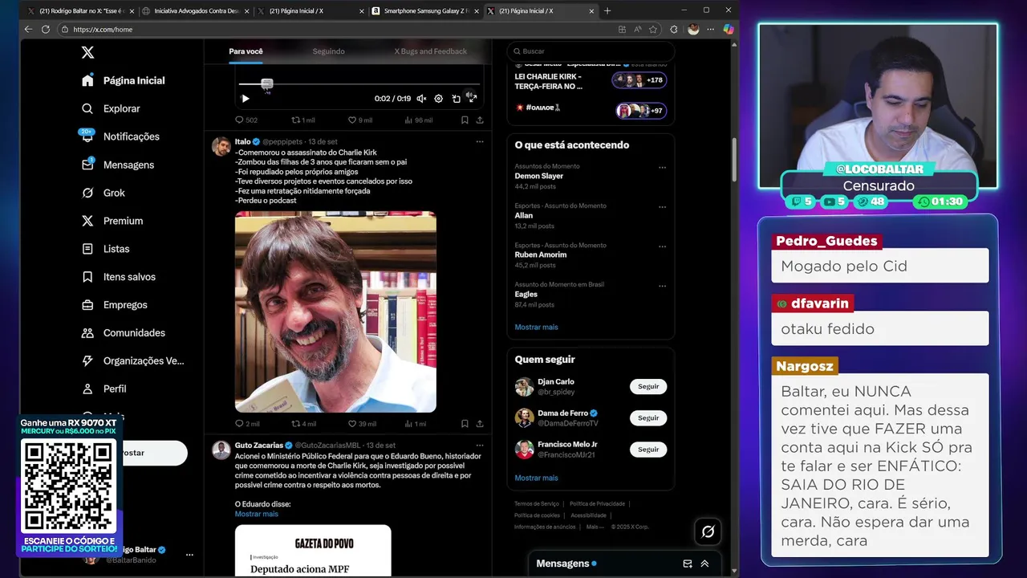Follow Francisco Melo Jr with Seguir button
This screenshot has height=578, width=1027.
coord(648,450)
